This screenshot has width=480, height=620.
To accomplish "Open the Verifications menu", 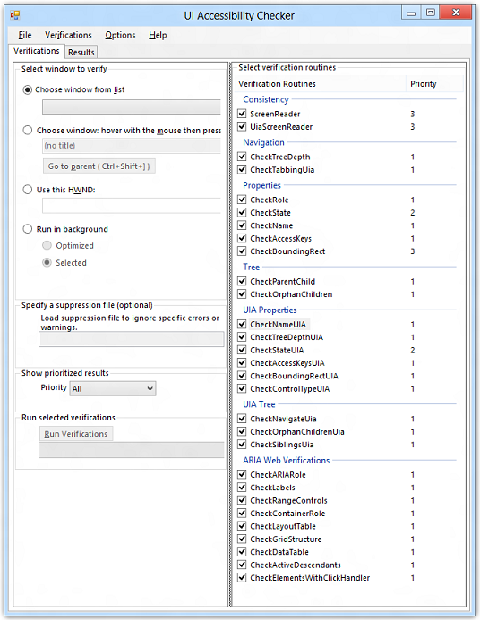I will pos(68,35).
